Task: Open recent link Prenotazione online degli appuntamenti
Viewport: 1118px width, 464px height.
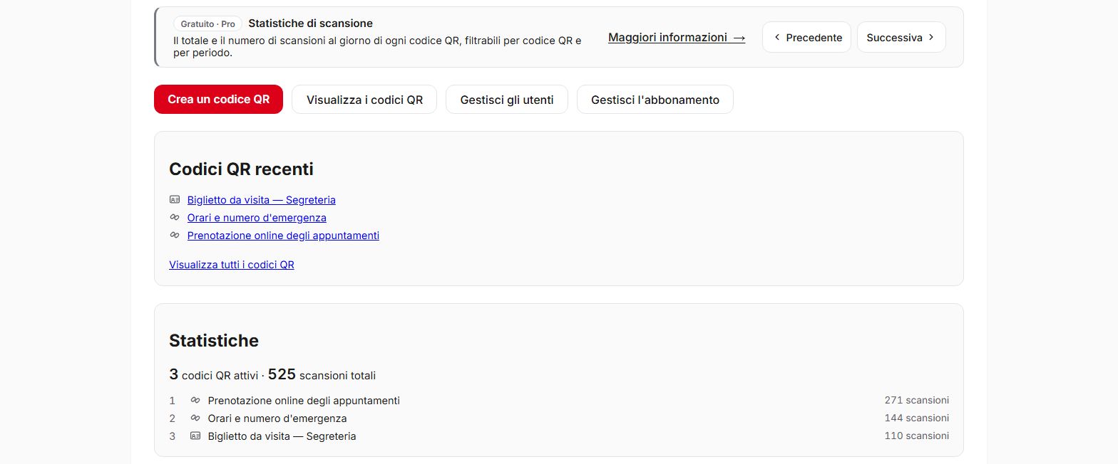Action: coord(283,236)
